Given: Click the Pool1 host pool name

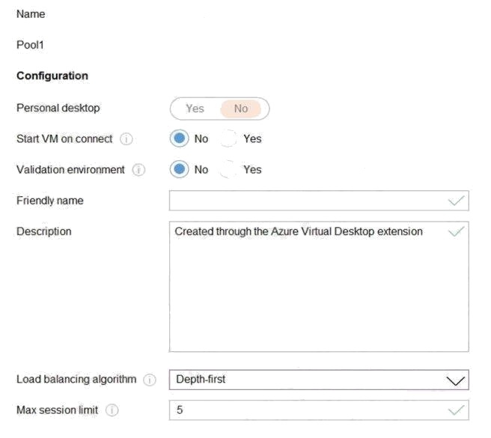Looking at the screenshot, I should click(30, 45).
